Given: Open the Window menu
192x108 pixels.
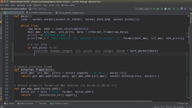Looking at the screenshot, I should [x=65, y=5].
